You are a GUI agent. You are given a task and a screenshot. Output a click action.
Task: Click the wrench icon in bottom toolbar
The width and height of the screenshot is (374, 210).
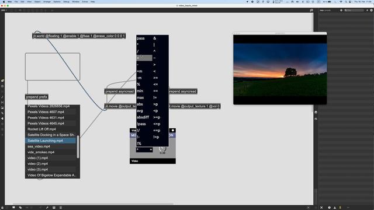point(47,208)
